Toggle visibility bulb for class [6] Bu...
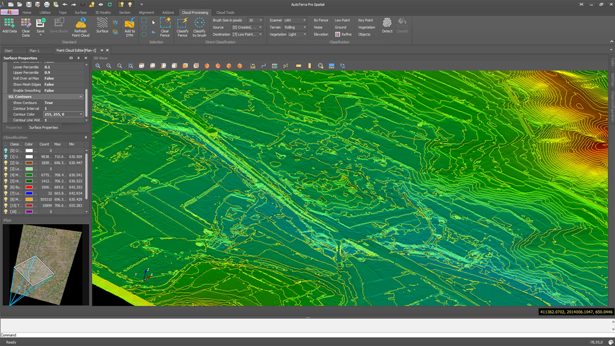 pos(6,187)
